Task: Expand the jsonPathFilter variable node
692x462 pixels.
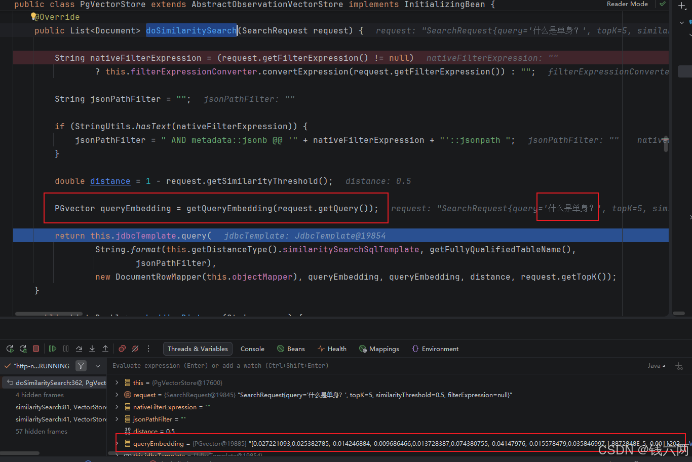Action: (117, 419)
